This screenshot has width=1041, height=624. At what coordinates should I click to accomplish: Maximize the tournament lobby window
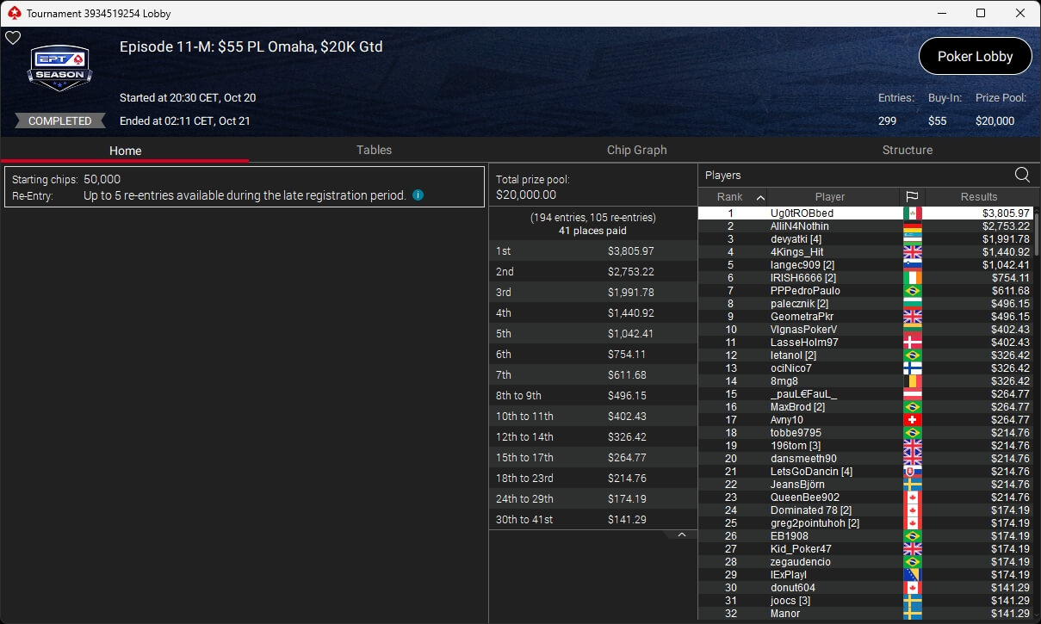click(x=981, y=13)
